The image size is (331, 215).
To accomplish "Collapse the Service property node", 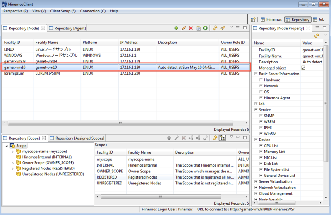I will click(256, 110).
